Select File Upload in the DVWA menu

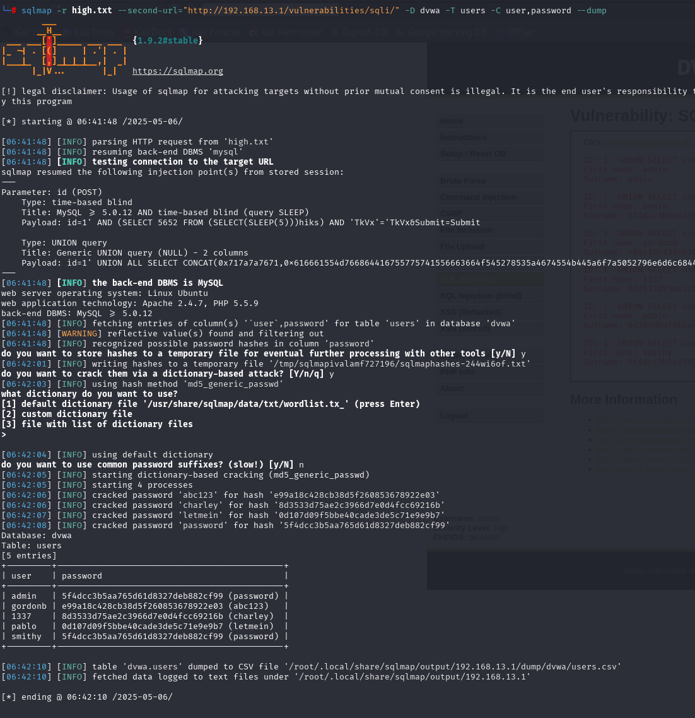coord(490,246)
